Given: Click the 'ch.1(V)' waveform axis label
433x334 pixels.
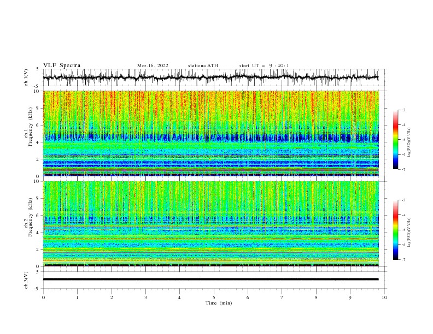Looking at the screenshot, I should click(26, 77).
